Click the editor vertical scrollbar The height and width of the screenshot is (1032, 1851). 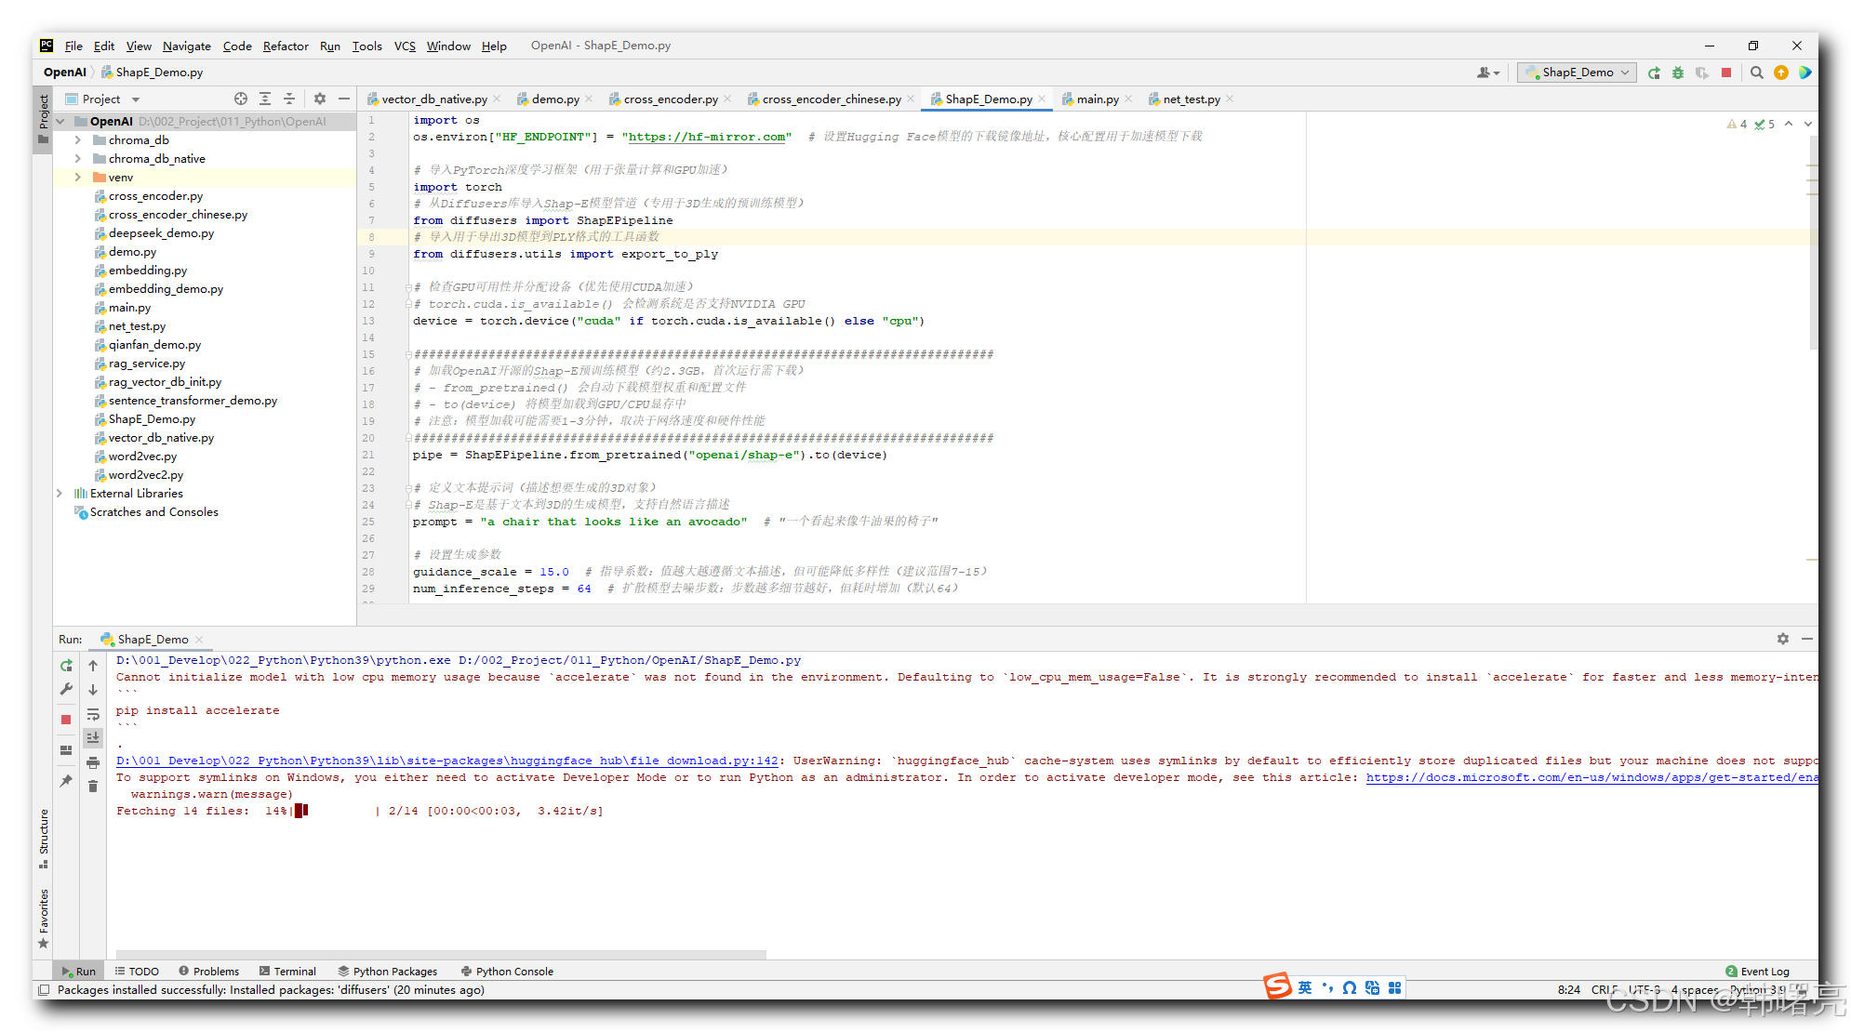pos(1813,242)
